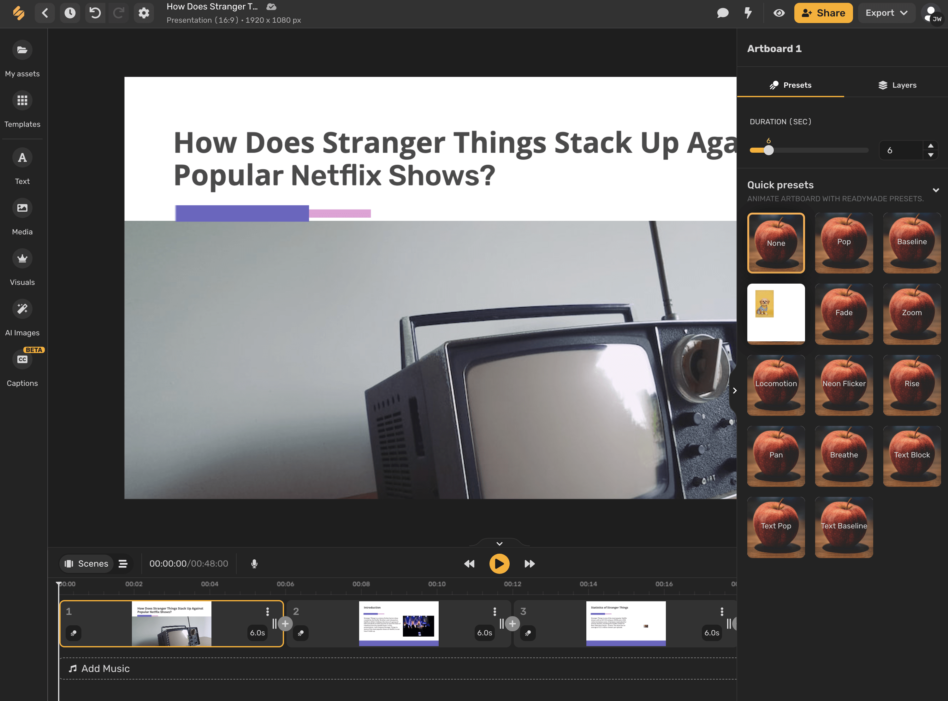Select the None preset

[776, 243]
